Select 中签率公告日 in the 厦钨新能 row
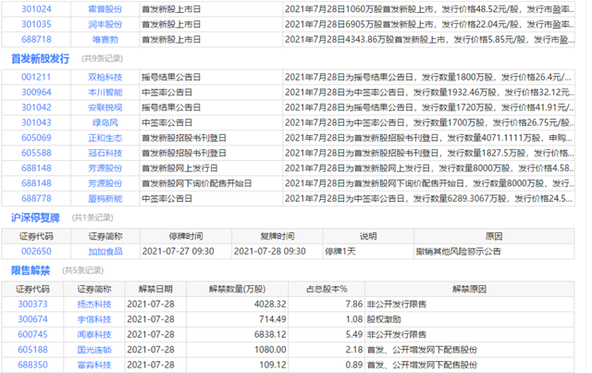The width and height of the screenshot is (592, 373). [x=166, y=198]
